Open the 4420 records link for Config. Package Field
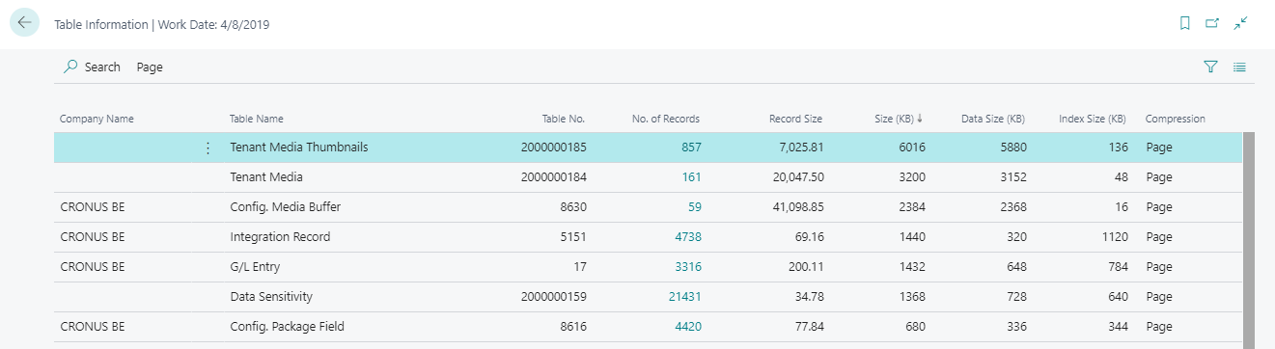This screenshot has height=349, width=1275. (687, 327)
